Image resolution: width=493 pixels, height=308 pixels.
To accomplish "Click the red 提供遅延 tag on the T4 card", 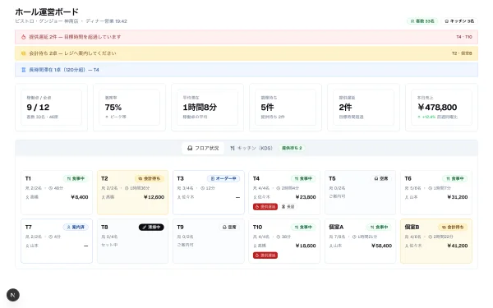I will pos(265,207).
